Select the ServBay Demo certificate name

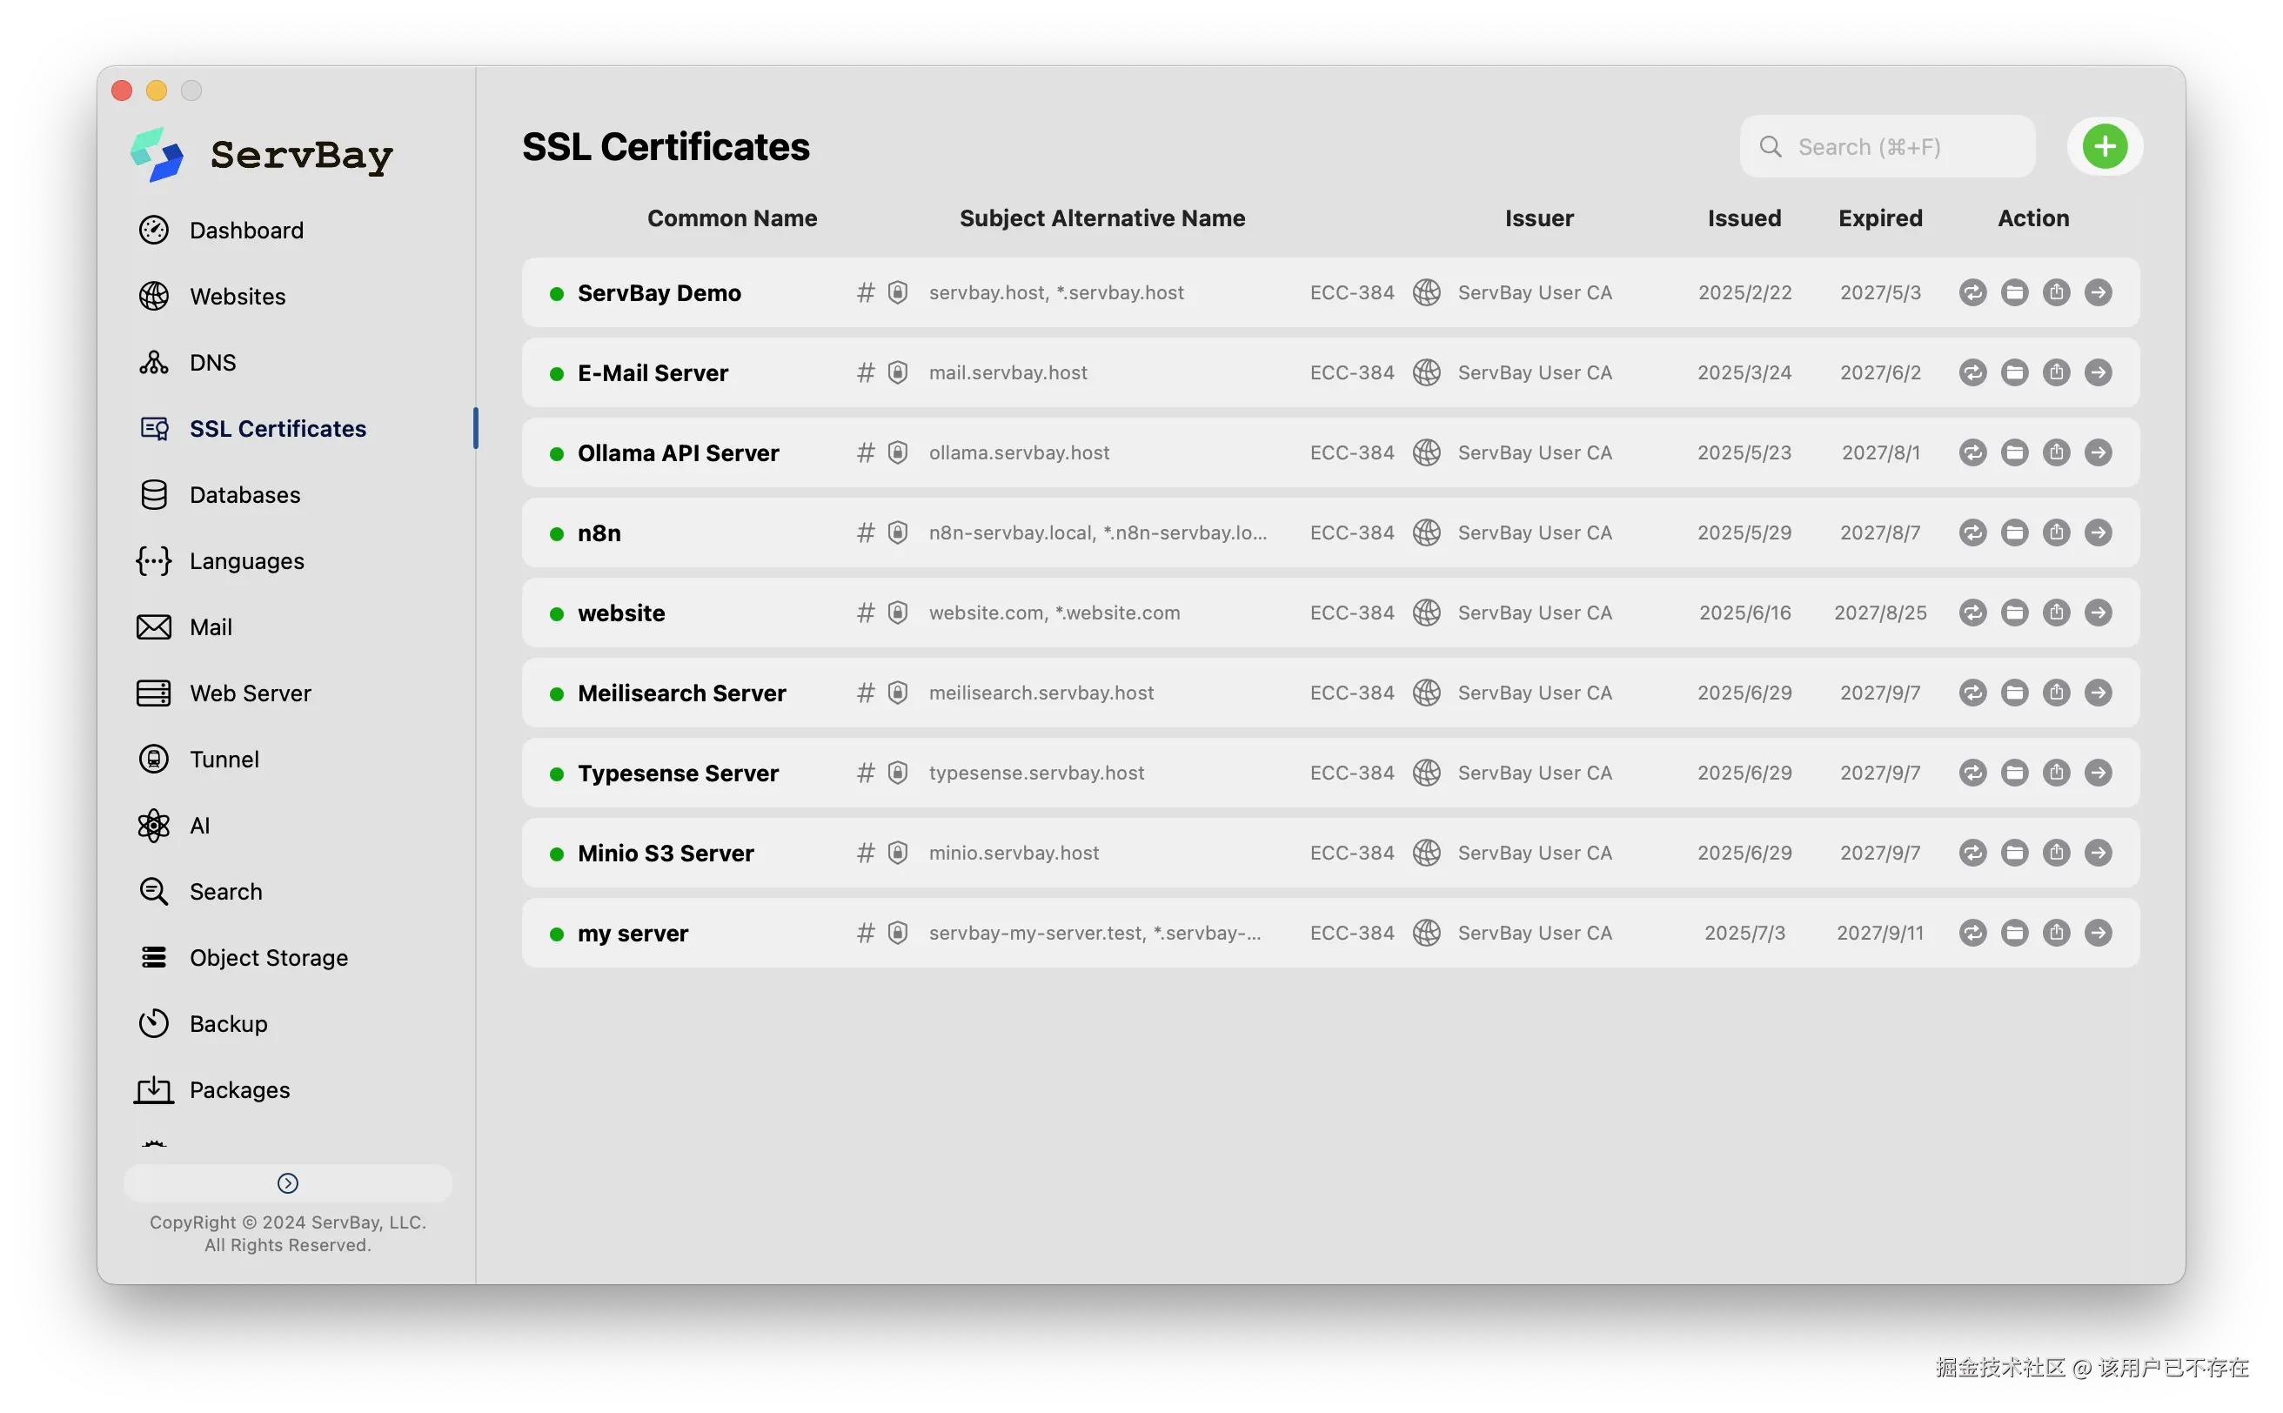pos(659,293)
